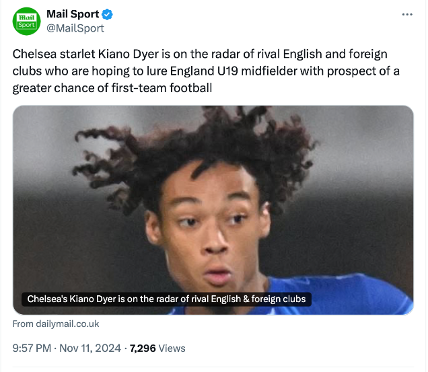428x372 pixels.
Task: Visit the 'From dailymail.co.uk' source link
Action: [56, 324]
